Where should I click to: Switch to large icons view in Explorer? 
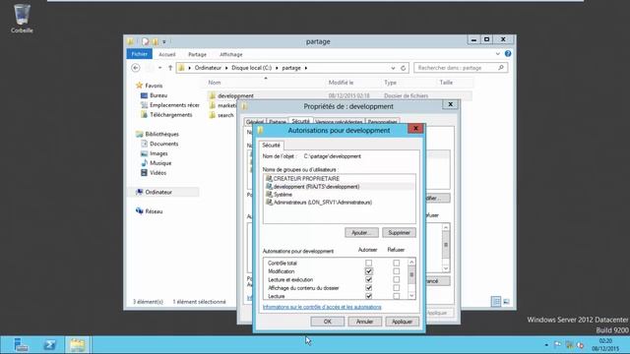(x=506, y=302)
